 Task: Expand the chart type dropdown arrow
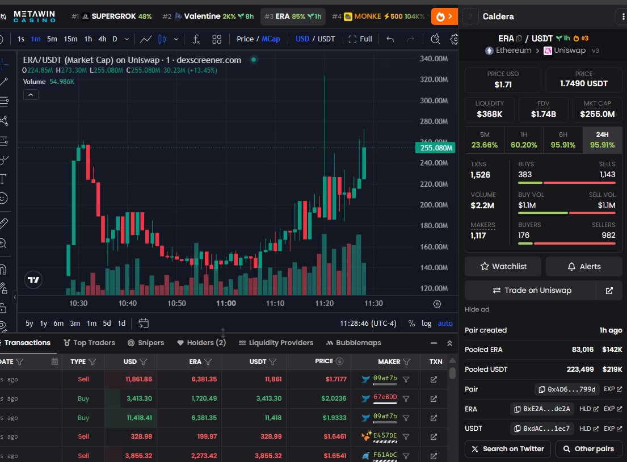pos(176,39)
